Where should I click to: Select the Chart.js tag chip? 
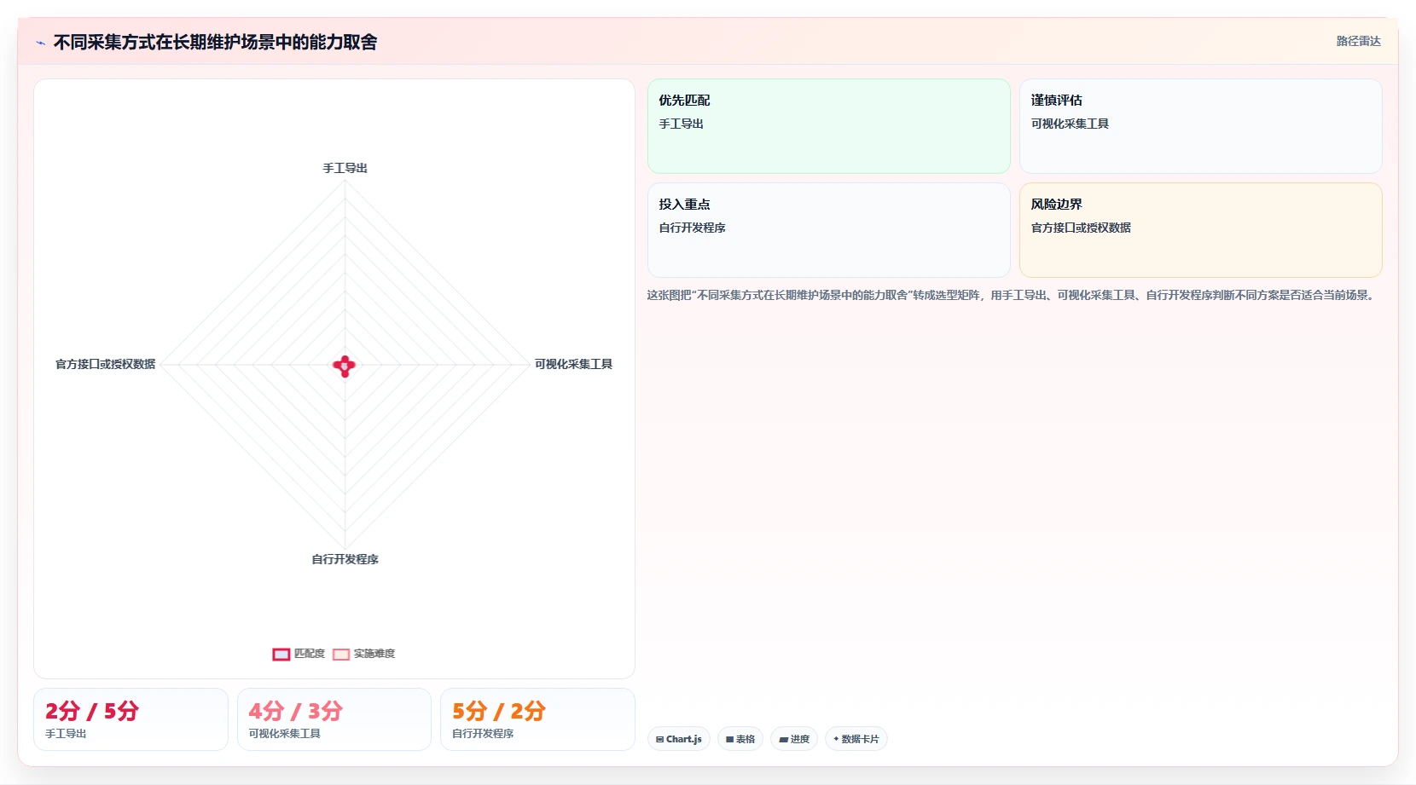click(679, 739)
